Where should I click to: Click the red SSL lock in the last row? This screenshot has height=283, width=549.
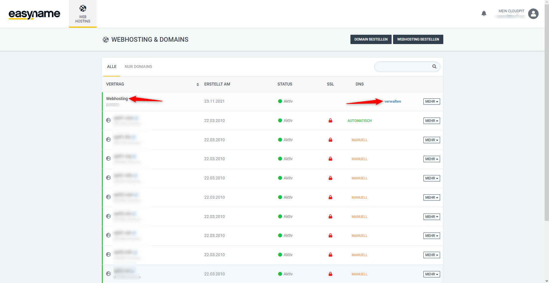330,274
